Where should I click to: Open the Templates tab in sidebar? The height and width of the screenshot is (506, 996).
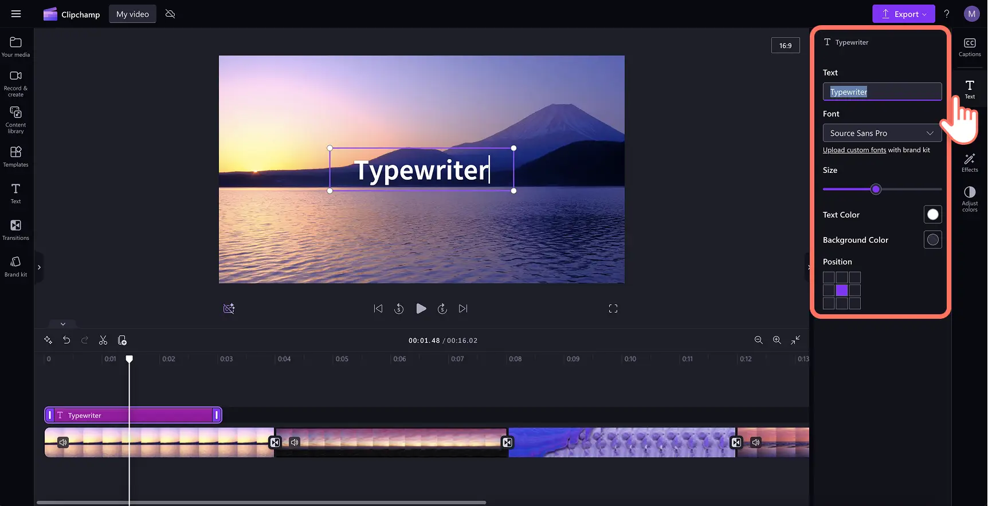[16, 156]
